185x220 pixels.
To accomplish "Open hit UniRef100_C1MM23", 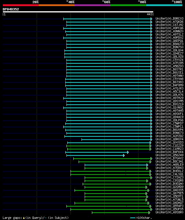I will pos(169,149).
